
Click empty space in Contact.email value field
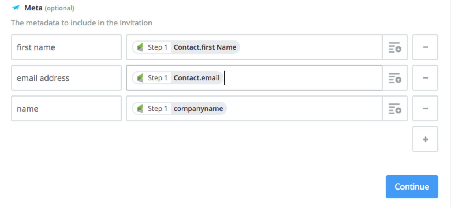303,78
